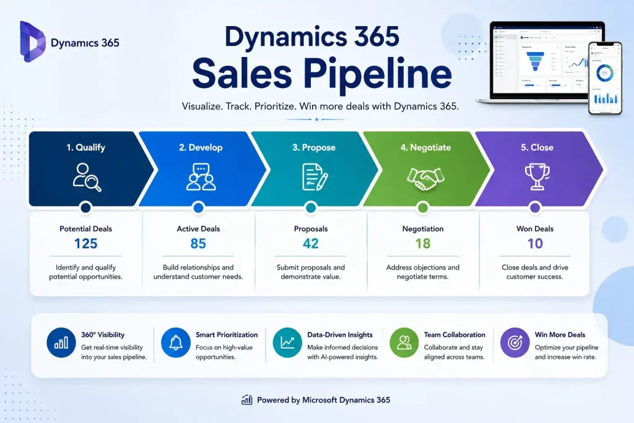The width and height of the screenshot is (634, 423).
Task: Click the purple Close timeline dot
Action: click(535, 208)
